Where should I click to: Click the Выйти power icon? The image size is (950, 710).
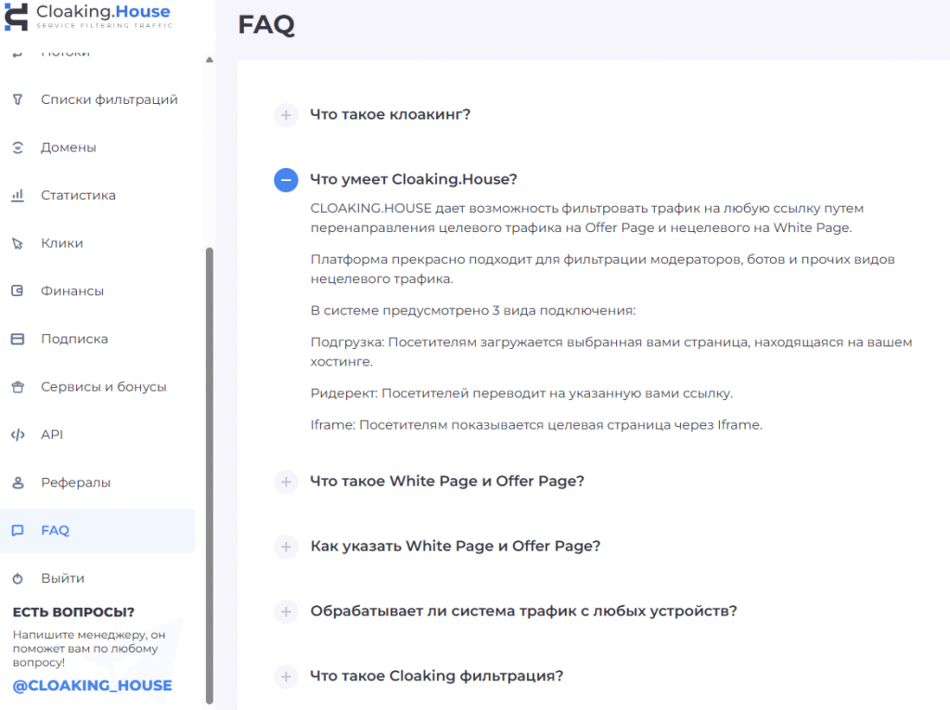click(x=18, y=578)
